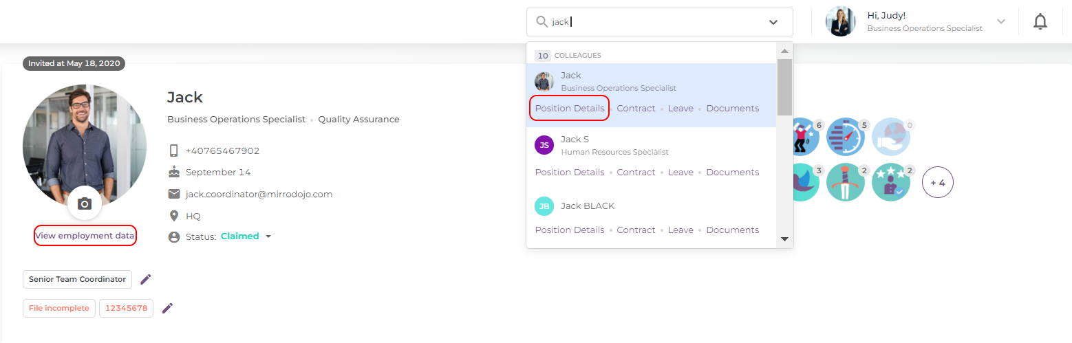
Task: Click the scroll-up arrow in the results list
Action: tap(784, 51)
